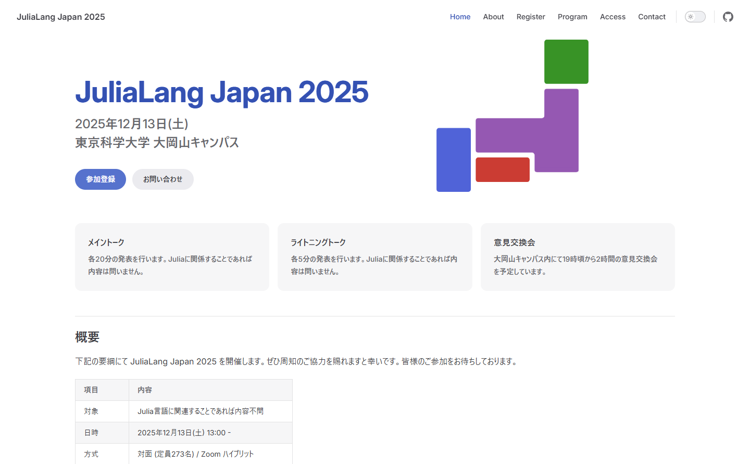Click the 概要 section heading
The image size is (750, 464).
87,337
